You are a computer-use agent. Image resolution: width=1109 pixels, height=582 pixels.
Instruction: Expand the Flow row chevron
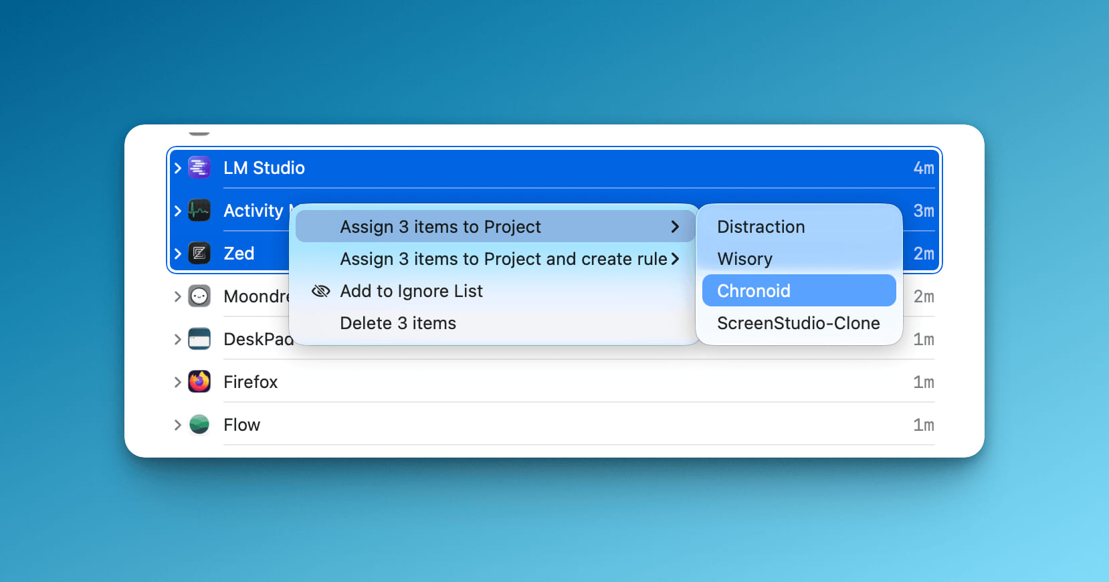pyautogui.click(x=178, y=425)
